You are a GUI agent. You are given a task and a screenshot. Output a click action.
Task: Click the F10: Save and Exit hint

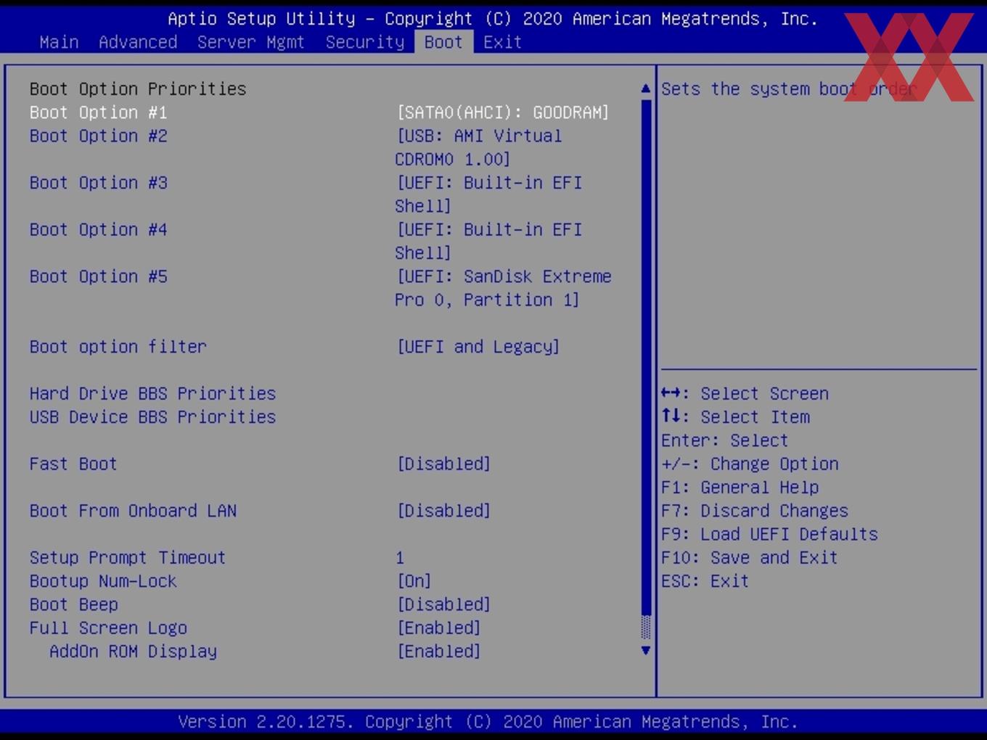coord(750,558)
